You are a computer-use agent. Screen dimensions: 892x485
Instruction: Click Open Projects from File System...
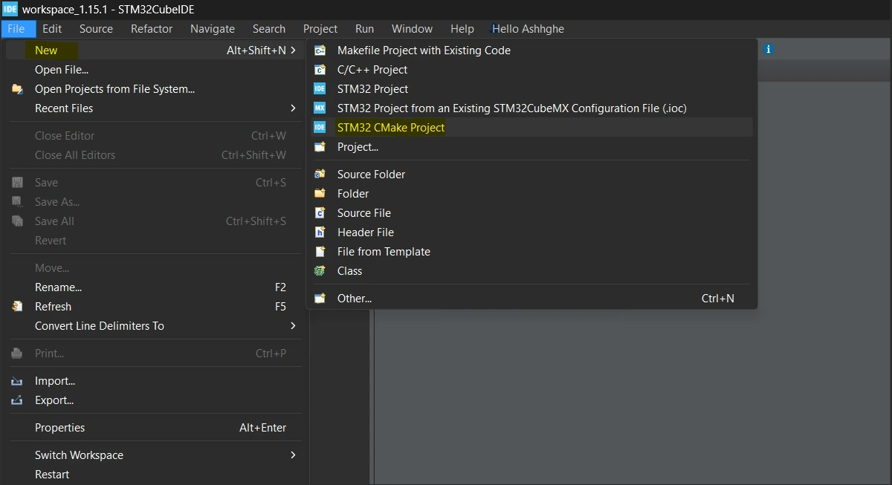155,89
